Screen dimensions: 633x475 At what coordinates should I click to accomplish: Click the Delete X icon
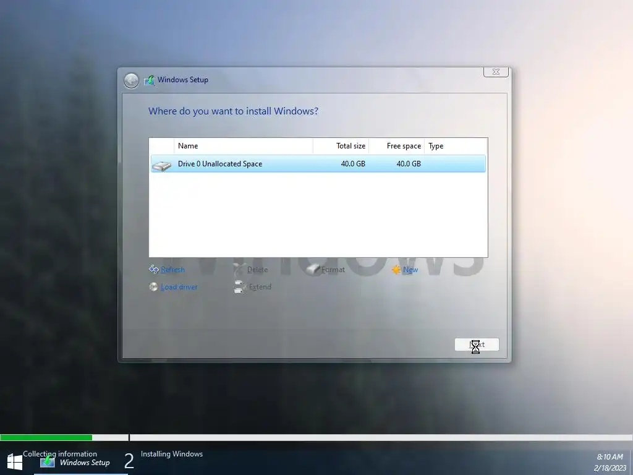coord(239,270)
